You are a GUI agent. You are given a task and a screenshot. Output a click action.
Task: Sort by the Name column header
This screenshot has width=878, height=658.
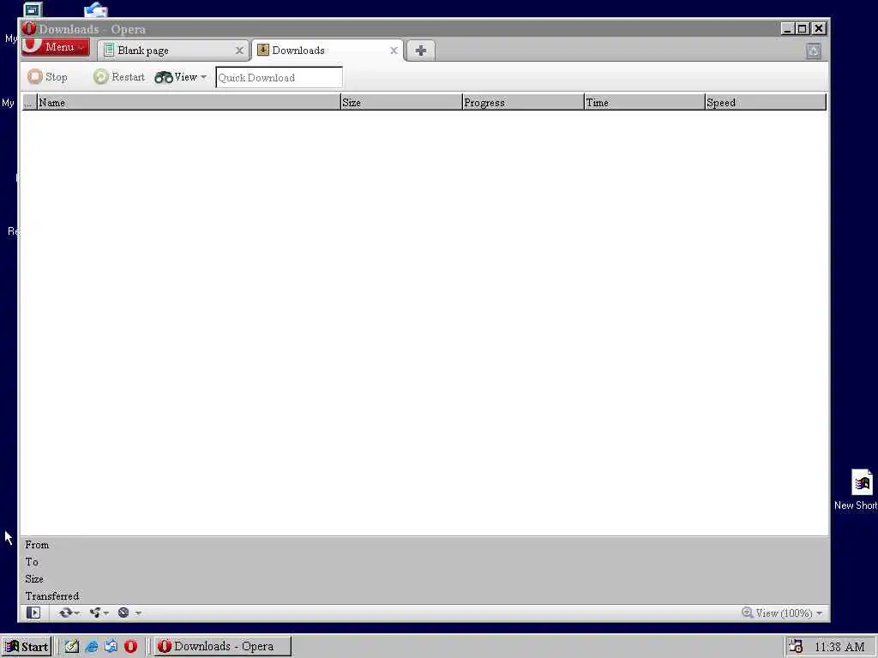tap(189, 103)
